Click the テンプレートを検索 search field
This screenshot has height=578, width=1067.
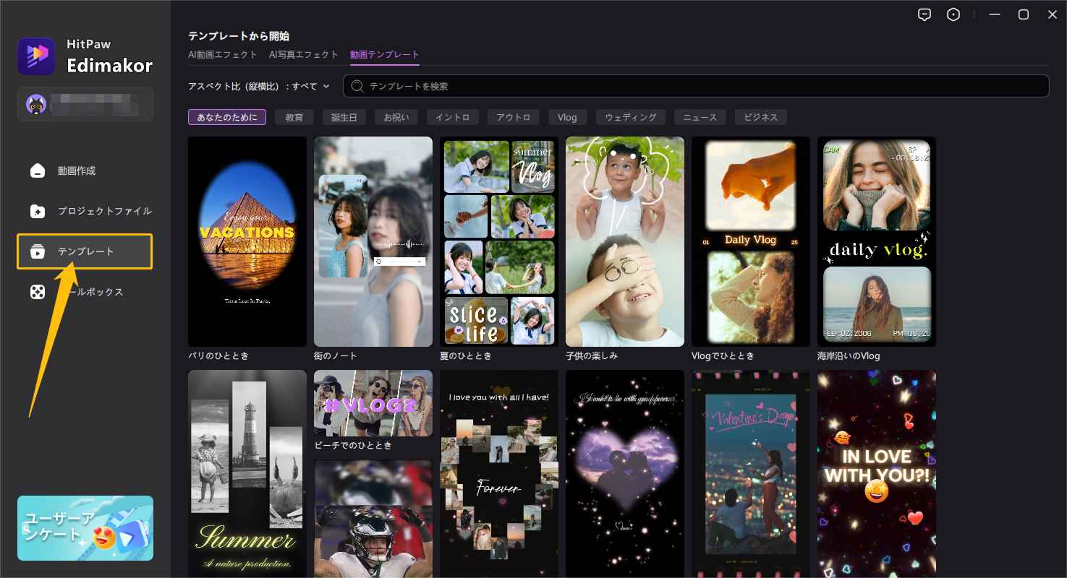coord(694,86)
